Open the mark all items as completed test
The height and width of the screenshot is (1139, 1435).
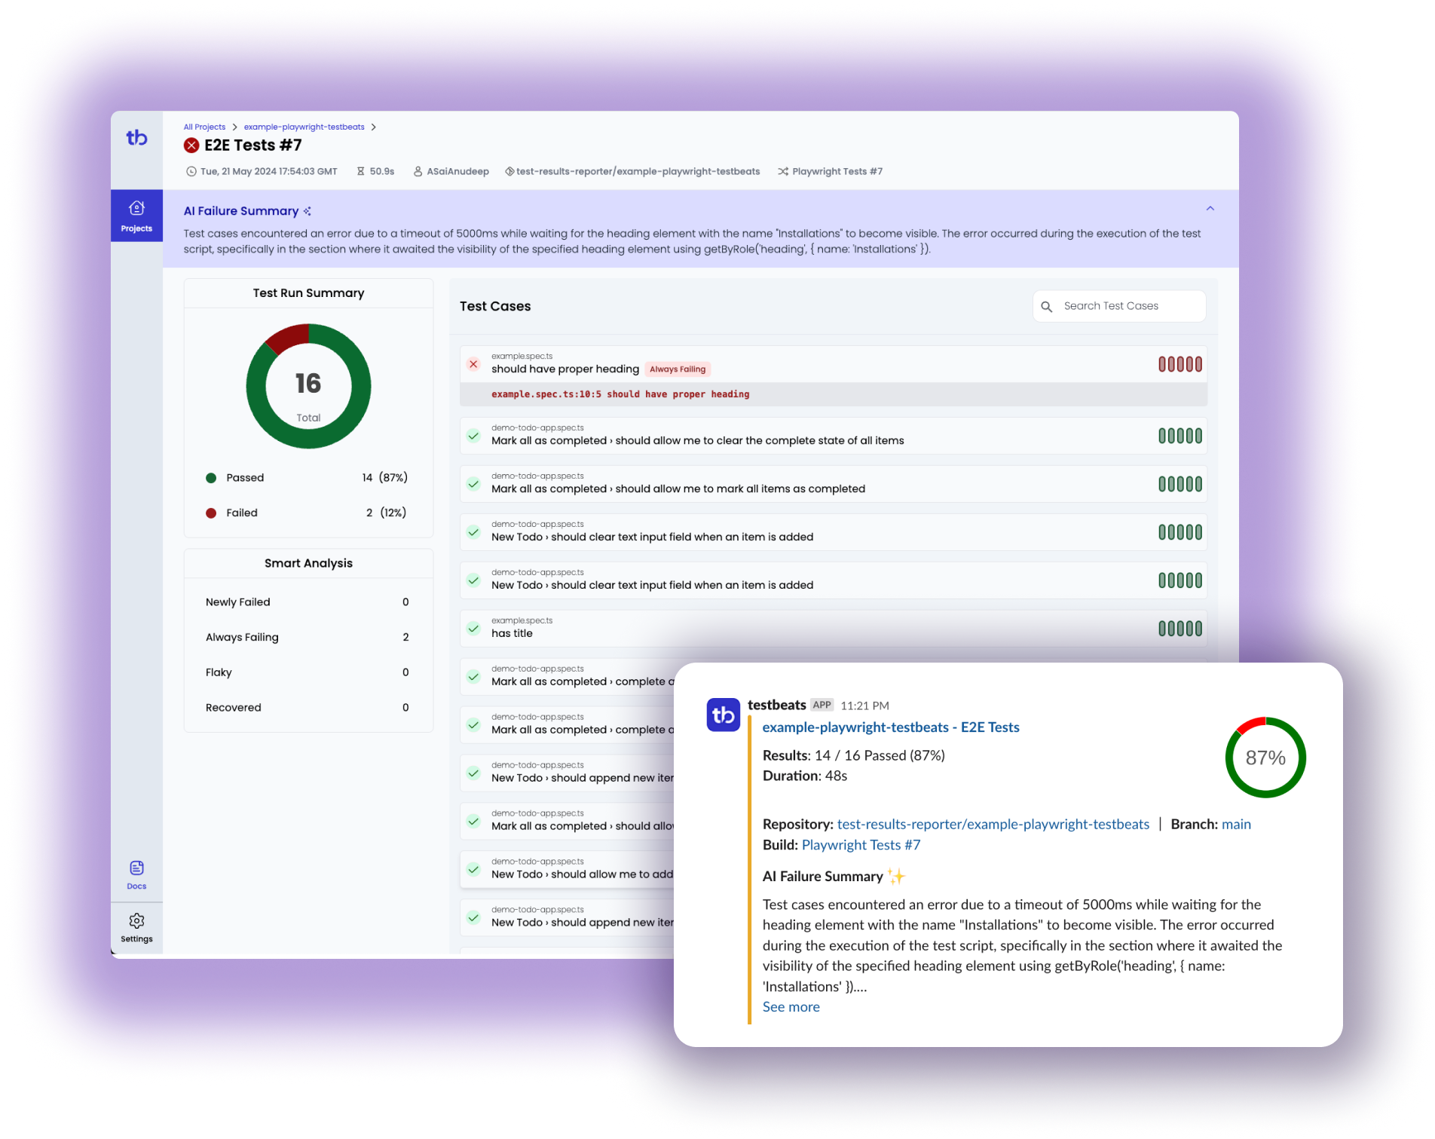point(833,484)
